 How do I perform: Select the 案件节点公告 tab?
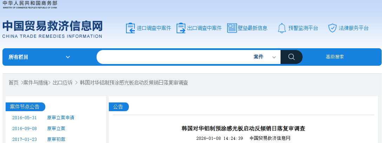coord(25,107)
